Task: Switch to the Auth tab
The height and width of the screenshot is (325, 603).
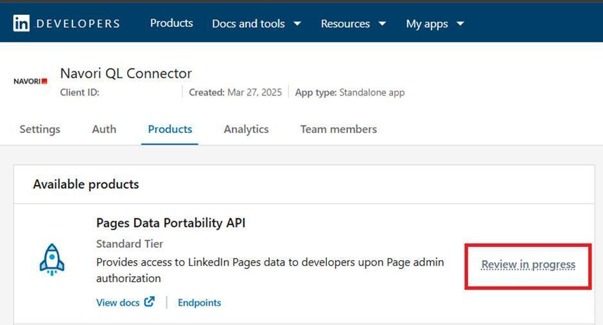Action: coord(104,129)
